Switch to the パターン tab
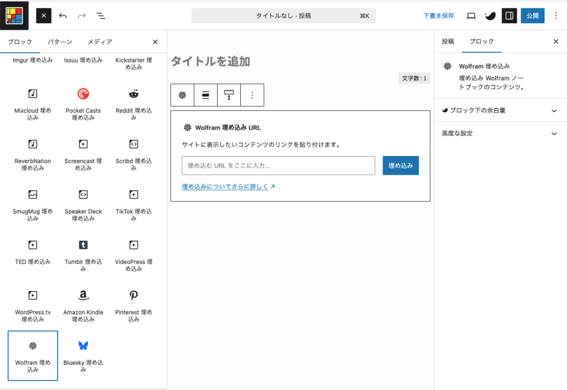 [x=59, y=42]
